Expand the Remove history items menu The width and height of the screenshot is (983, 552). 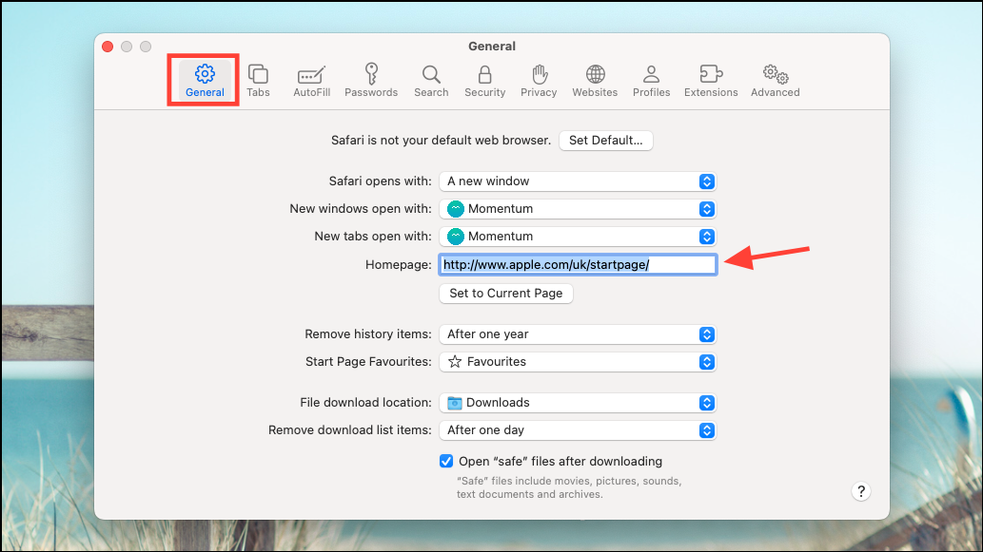click(x=577, y=333)
